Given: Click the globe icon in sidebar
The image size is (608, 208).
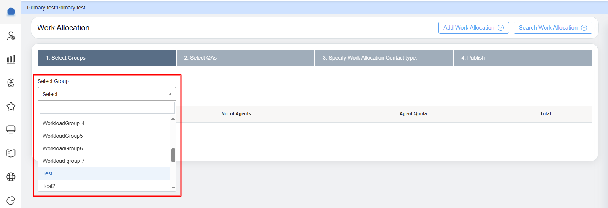Looking at the screenshot, I should point(11,177).
